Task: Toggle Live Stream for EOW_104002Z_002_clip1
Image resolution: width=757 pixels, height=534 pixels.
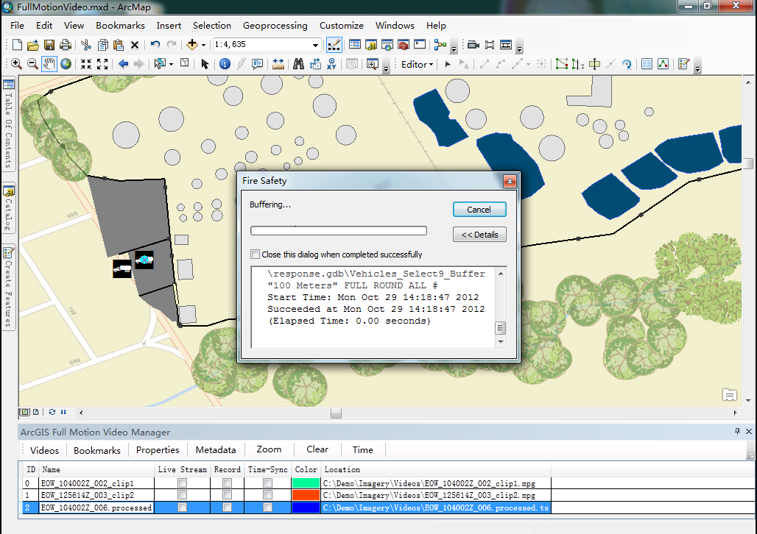Action: coord(182,483)
